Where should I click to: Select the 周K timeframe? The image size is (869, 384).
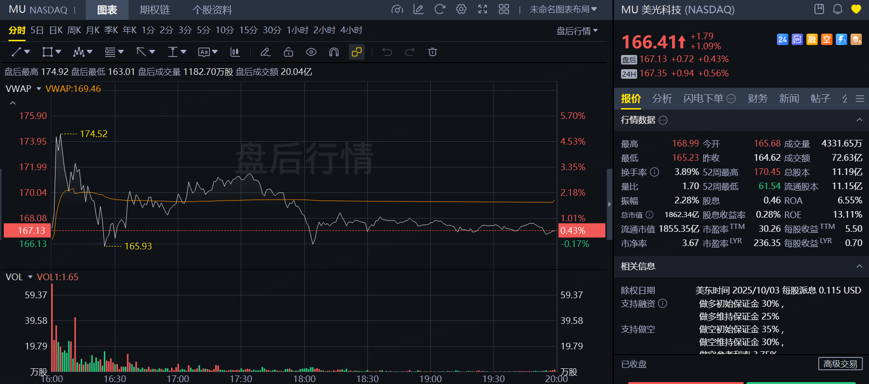74,30
